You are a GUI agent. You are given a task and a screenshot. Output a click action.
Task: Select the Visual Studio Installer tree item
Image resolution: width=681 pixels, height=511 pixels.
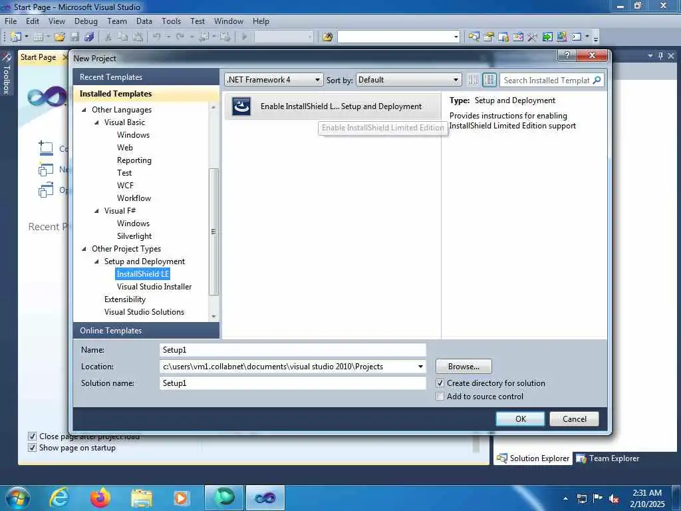coord(154,287)
